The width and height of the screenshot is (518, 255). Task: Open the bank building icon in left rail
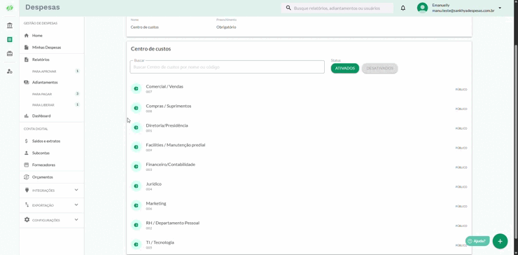[x=10, y=25]
